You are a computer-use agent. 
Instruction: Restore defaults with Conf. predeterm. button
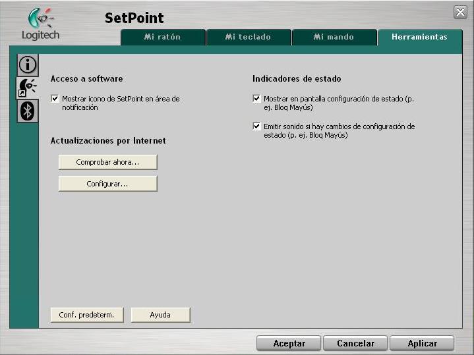pos(86,315)
